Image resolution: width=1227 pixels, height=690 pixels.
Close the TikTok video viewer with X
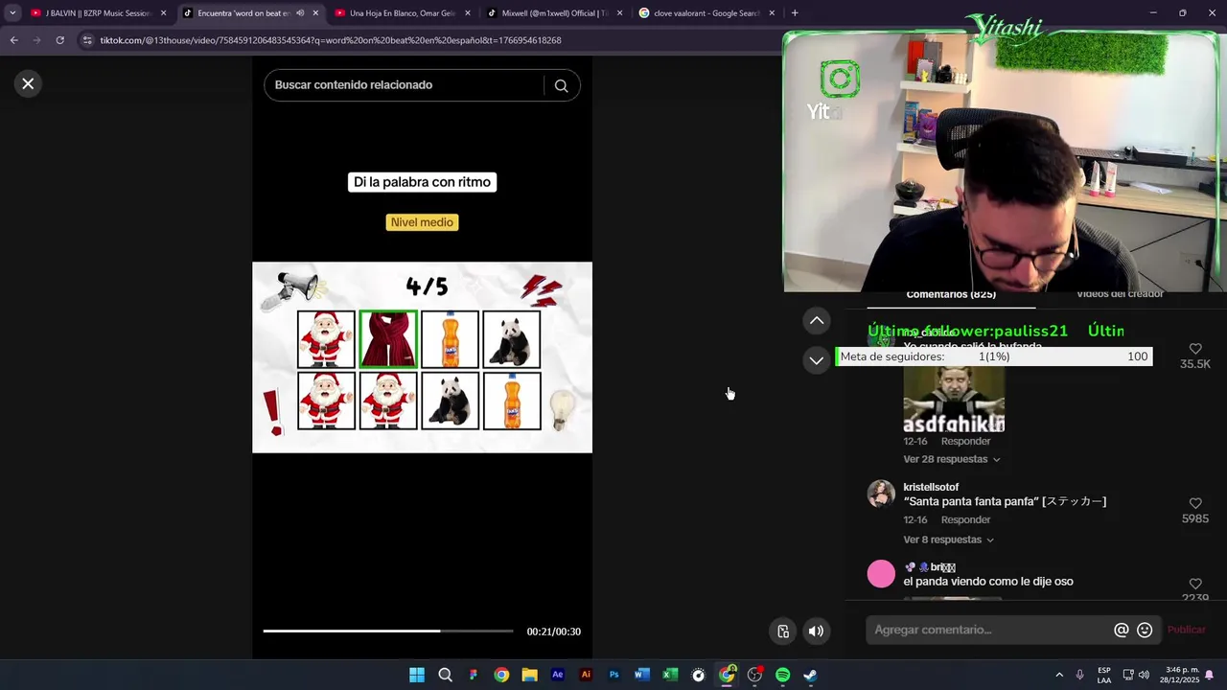(28, 83)
